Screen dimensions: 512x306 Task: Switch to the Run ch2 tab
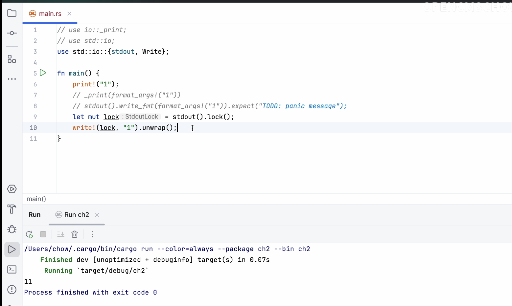pos(77,215)
